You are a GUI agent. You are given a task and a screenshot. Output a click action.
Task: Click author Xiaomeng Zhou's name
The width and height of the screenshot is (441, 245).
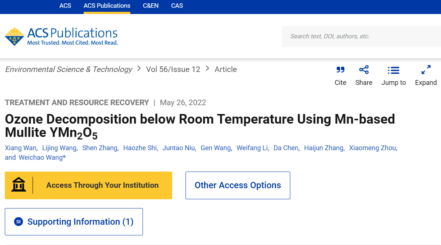(373, 148)
